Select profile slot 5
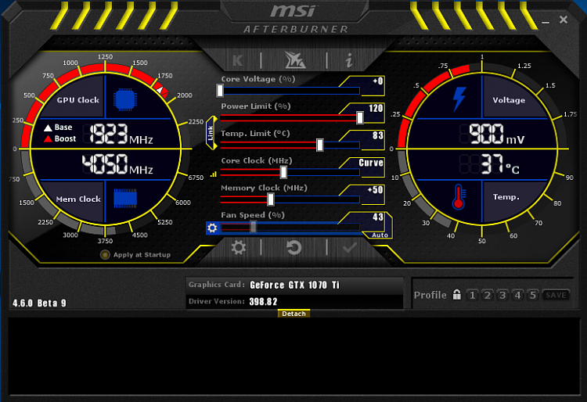Screen dimensions: 587x402 pyautogui.click(x=532, y=295)
